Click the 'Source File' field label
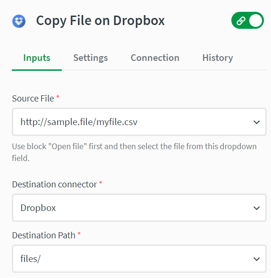This screenshot has height=278, width=271. tap(33, 99)
